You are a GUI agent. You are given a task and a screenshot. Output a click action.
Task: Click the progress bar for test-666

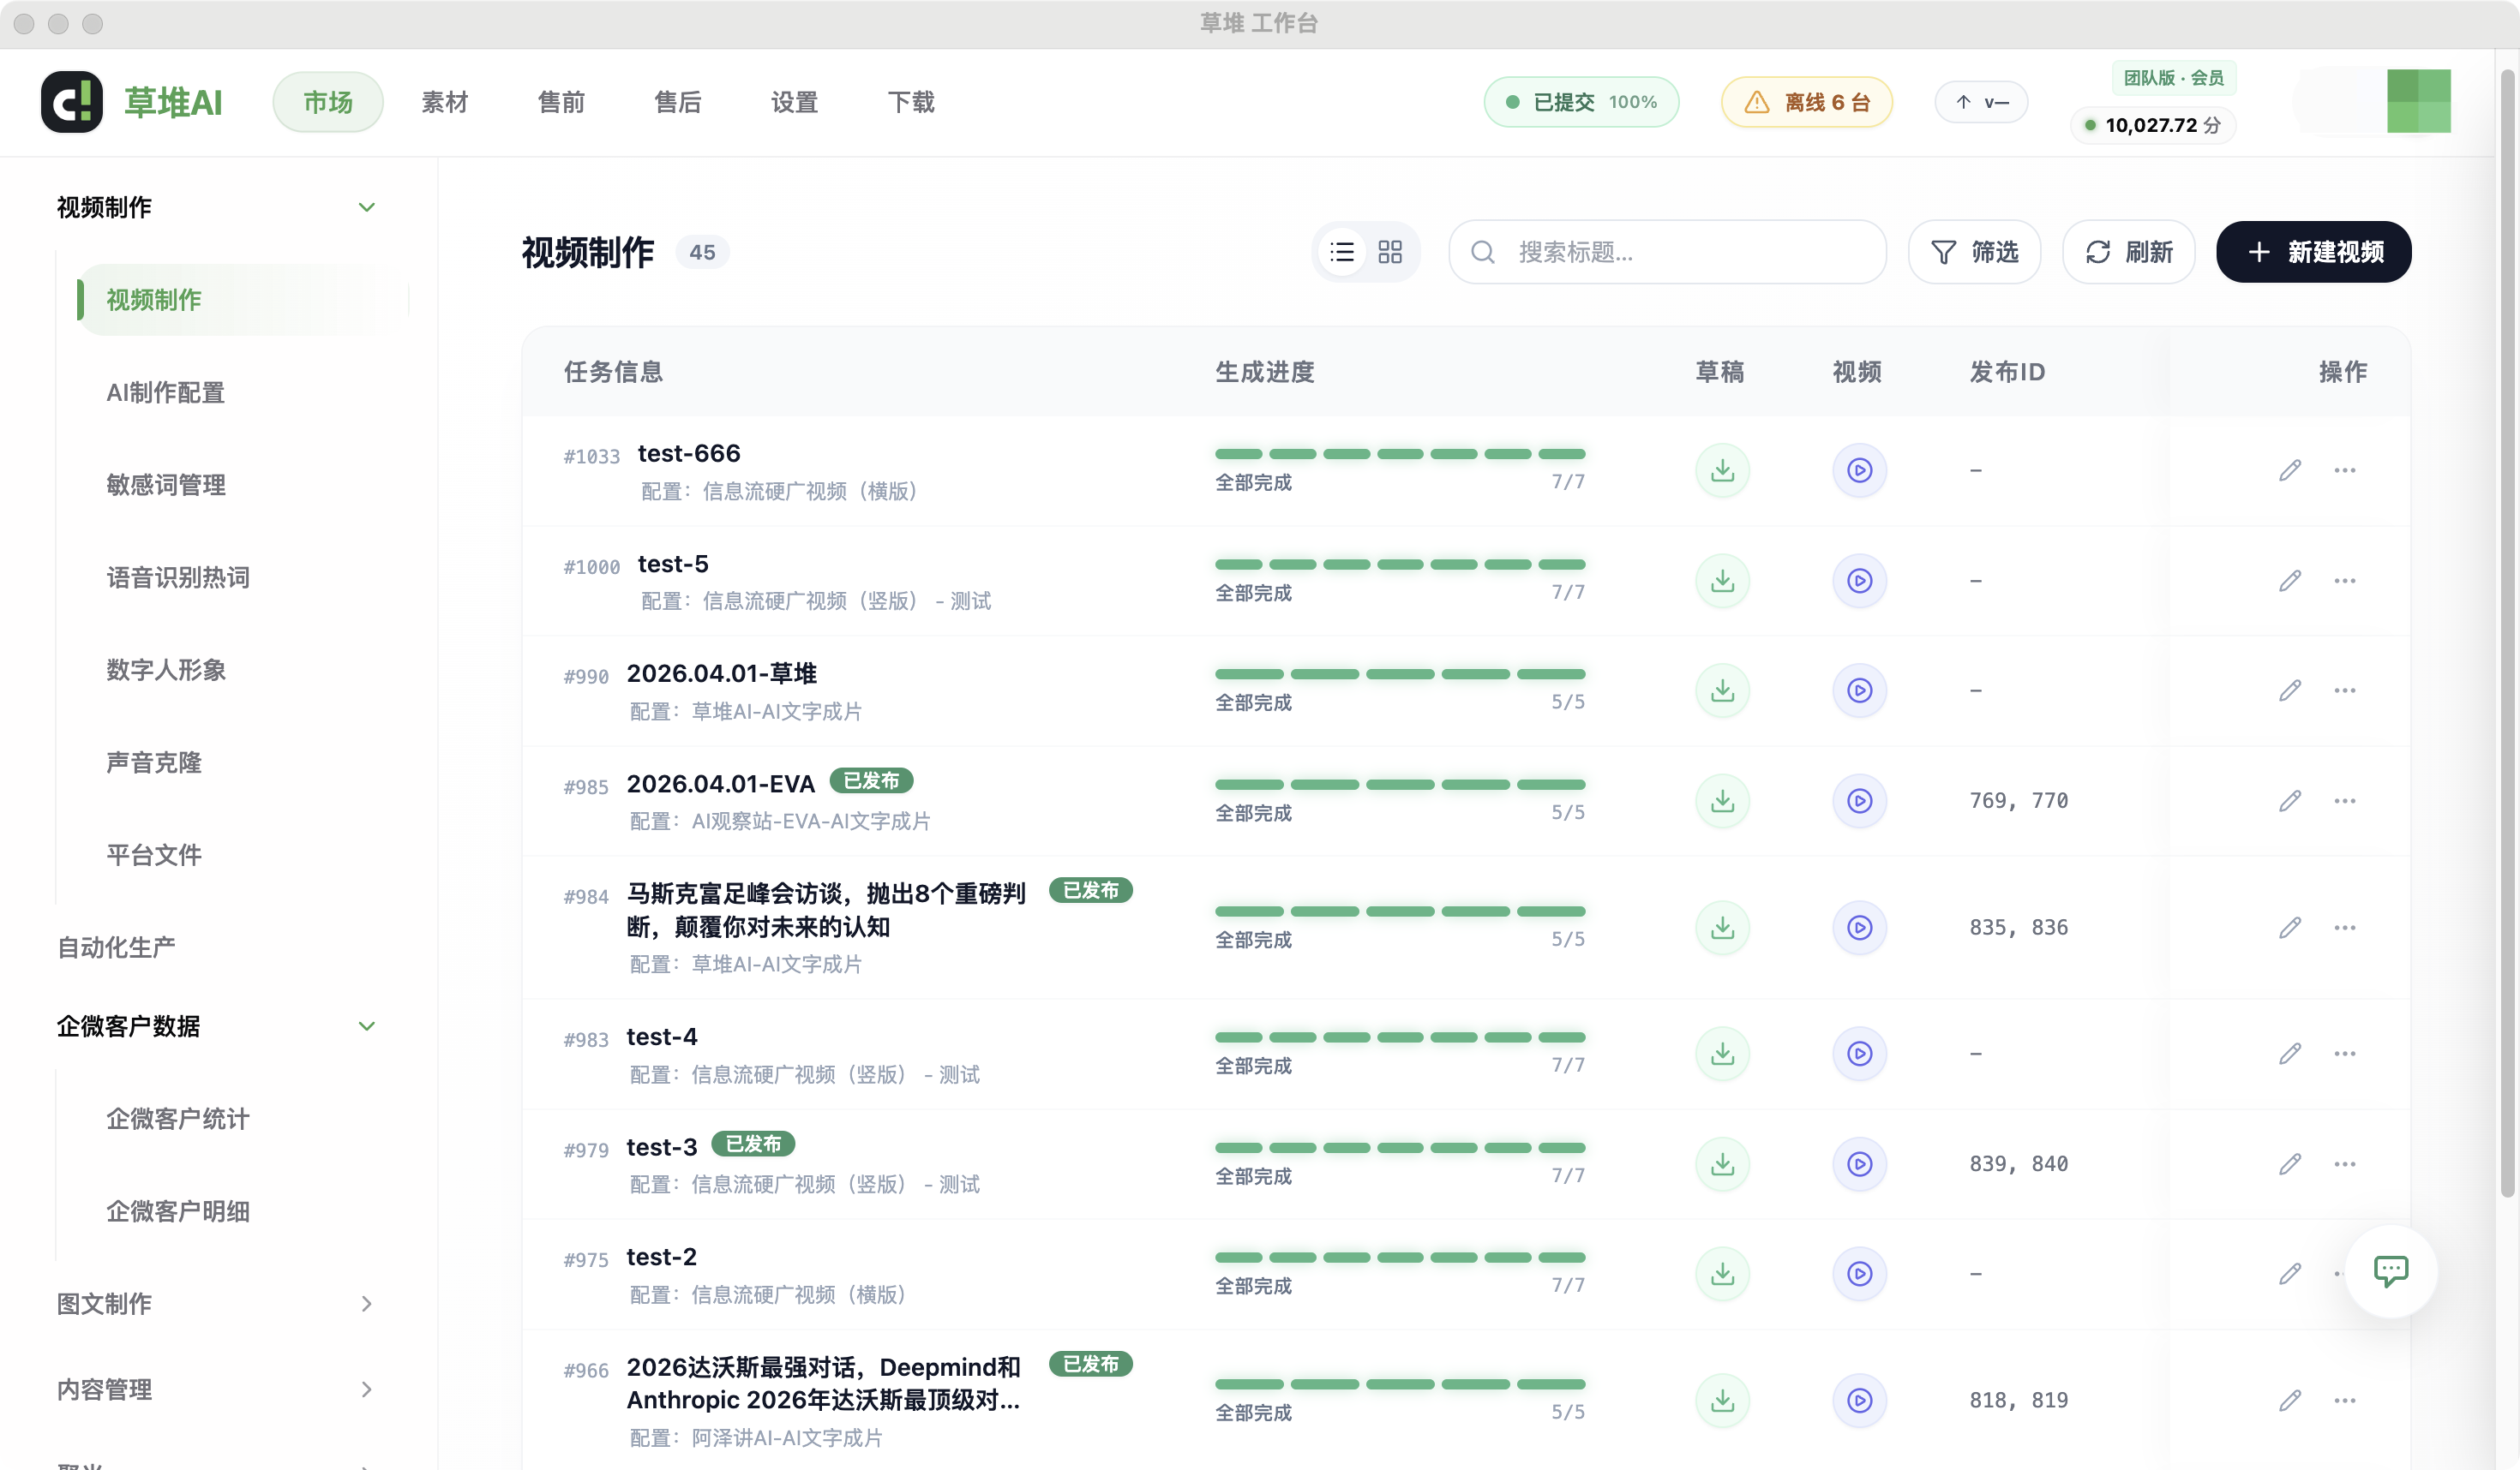point(1400,454)
